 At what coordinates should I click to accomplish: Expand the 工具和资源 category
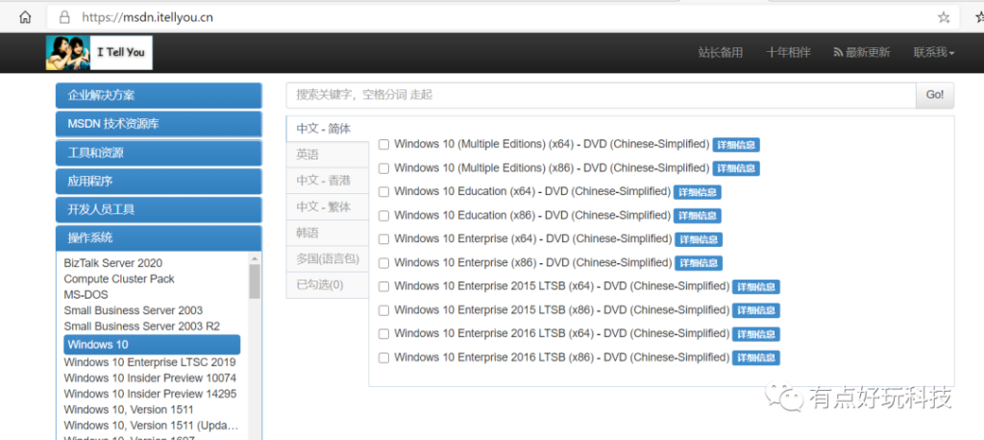tap(159, 153)
